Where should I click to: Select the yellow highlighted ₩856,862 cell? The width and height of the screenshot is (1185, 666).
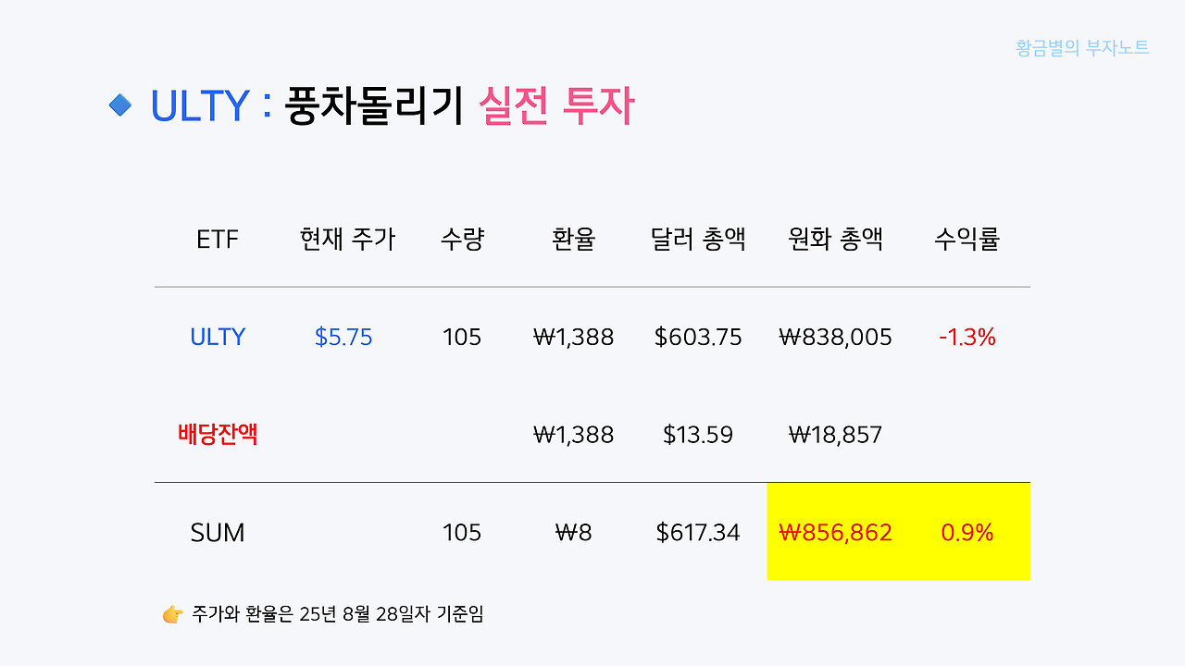tap(836, 533)
